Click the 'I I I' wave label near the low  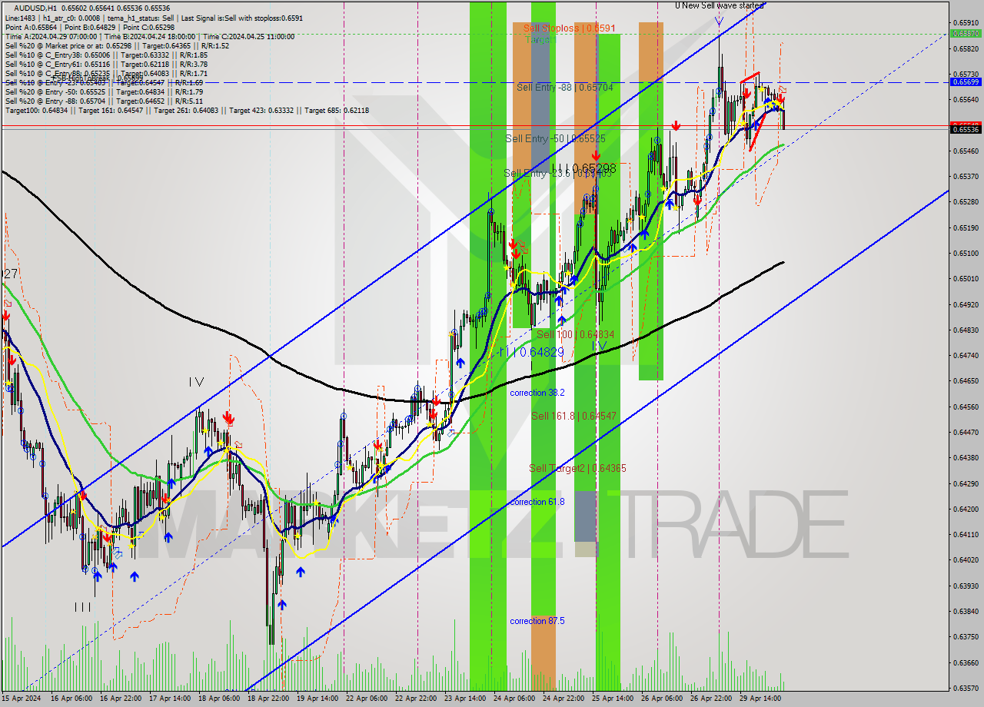point(82,607)
